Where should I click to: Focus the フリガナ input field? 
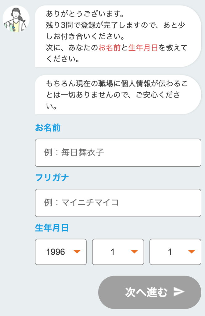click(118, 203)
